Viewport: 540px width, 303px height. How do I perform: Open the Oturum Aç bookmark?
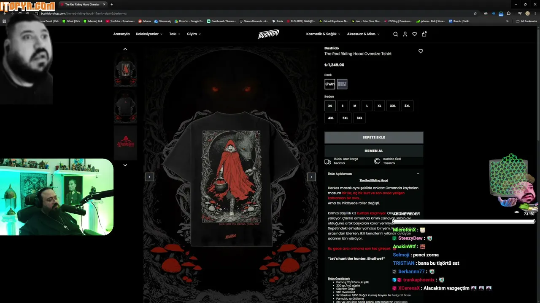coord(163,21)
